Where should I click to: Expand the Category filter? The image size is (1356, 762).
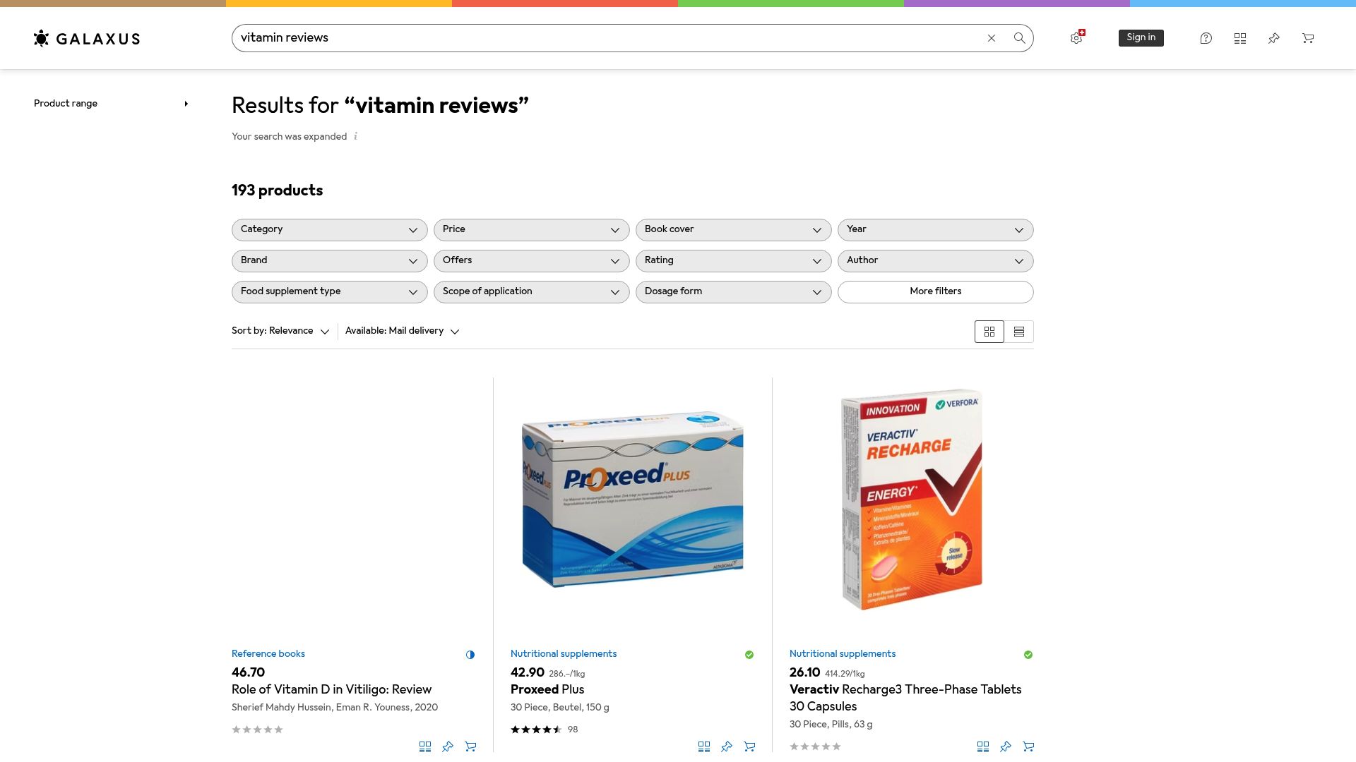329,229
